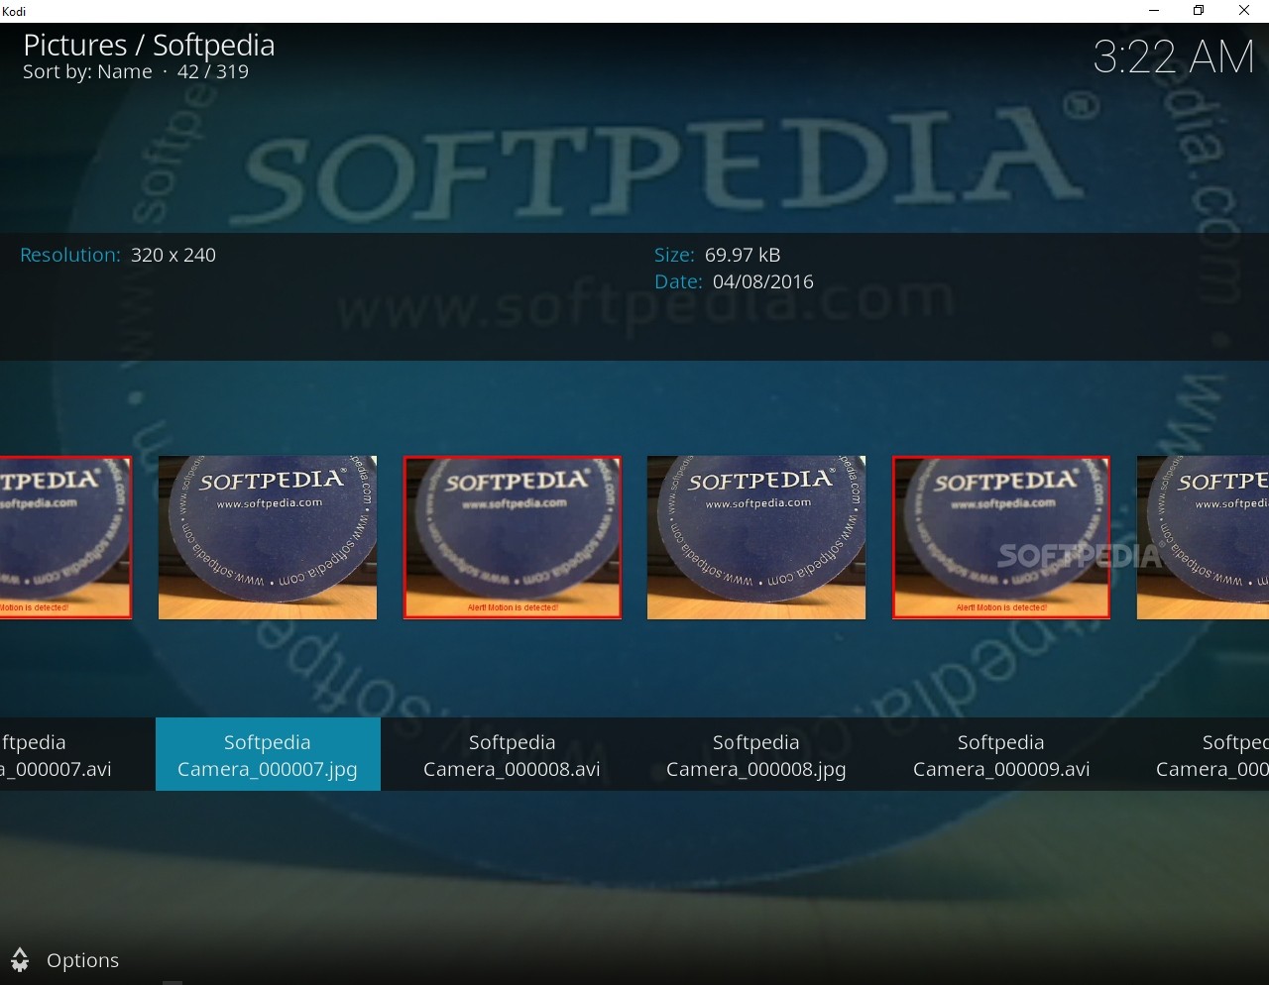Select the Softpedia Camera_000008.avi label
Viewport: 1269px width, 985px height.
(512, 755)
